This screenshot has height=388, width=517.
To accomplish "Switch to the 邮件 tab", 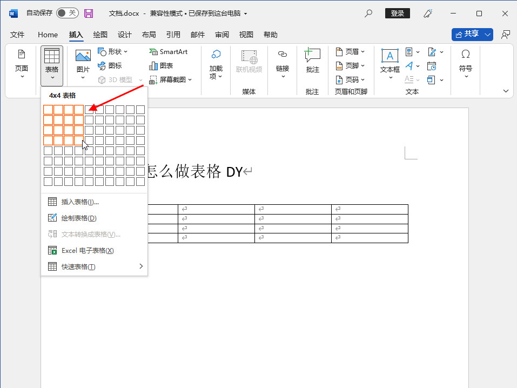I will (198, 35).
